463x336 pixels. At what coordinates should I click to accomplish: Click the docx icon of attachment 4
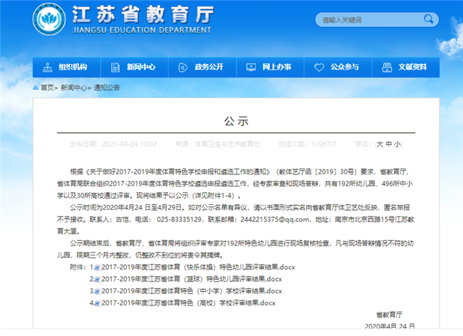click(98, 303)
